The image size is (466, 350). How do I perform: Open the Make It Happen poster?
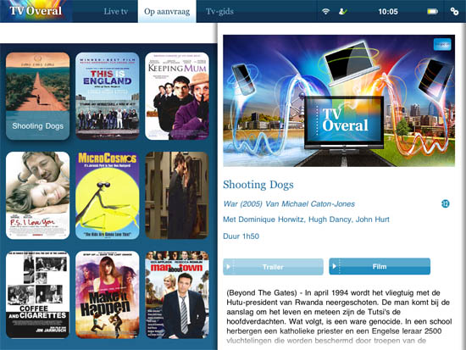pos(108,295)
